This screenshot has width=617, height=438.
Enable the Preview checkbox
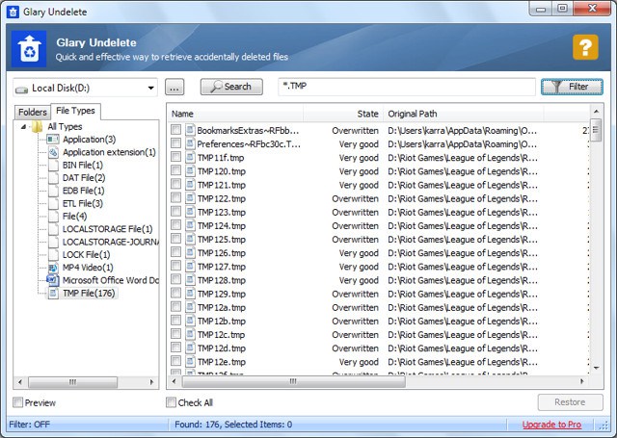coord(17,402)
